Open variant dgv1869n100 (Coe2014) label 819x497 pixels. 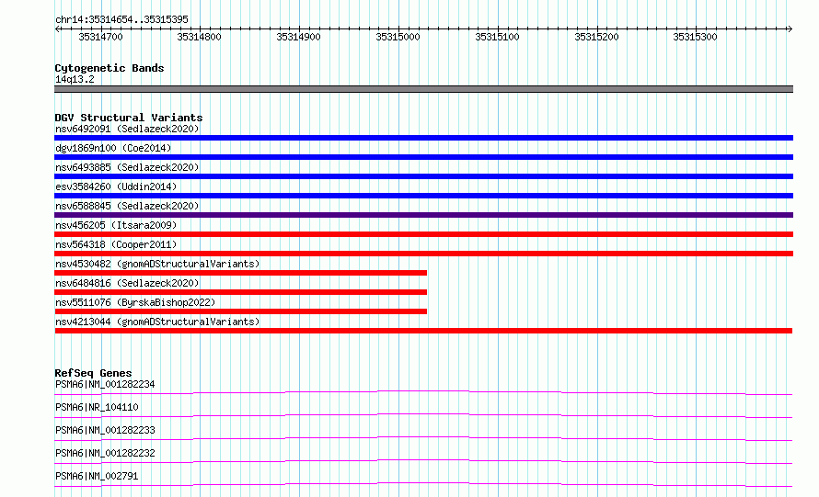113,148
